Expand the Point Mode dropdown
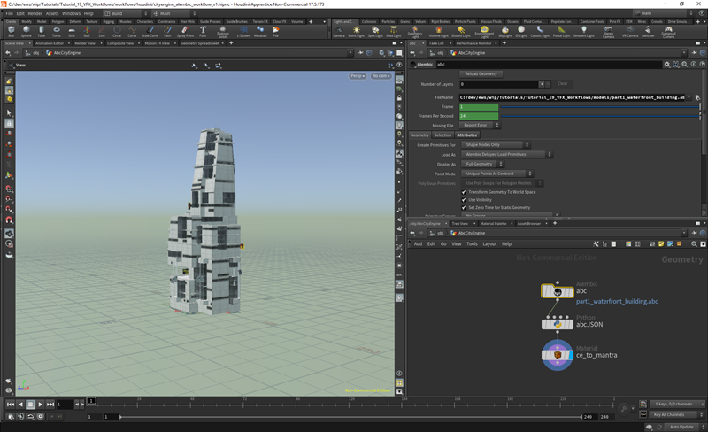Viewport: 708px width, 432px height. tap(497, 174)
